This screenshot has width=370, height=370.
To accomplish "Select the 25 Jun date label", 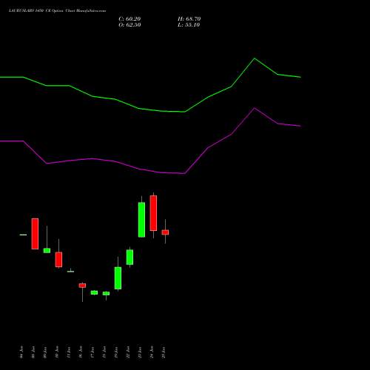I will click(164, 352).
